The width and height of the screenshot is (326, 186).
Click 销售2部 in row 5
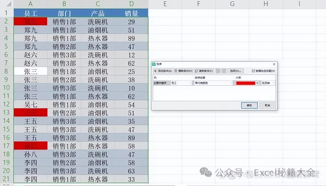pos(64,46)
